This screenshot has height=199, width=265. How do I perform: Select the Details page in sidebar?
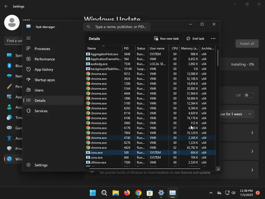point(53,101)
